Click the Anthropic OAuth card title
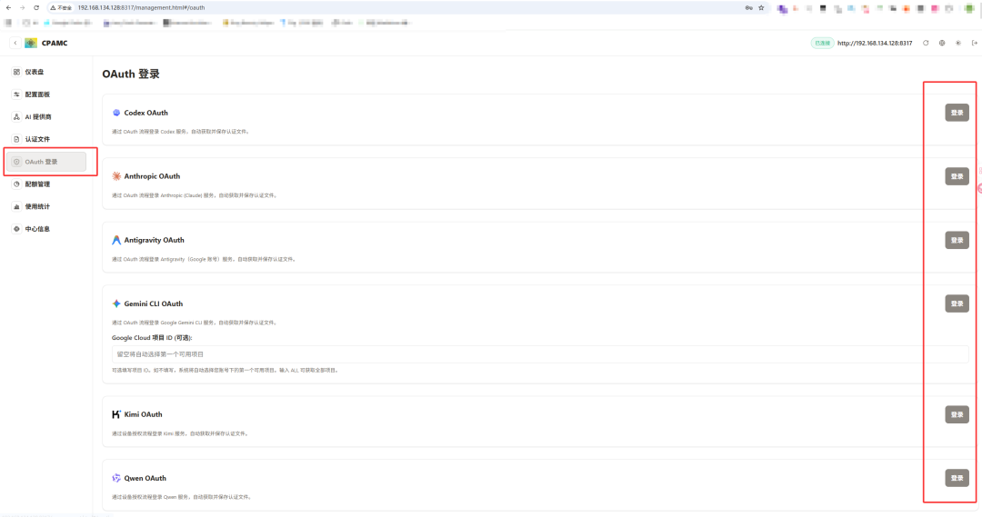Viewport: 982px width, 517px height. (x=152, y=176)
